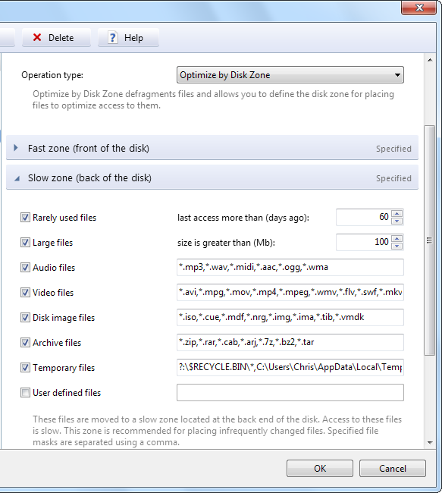Click the question mark Help icon
The width and height of the screenshot is (442, 493).
(x=112, y=37)
